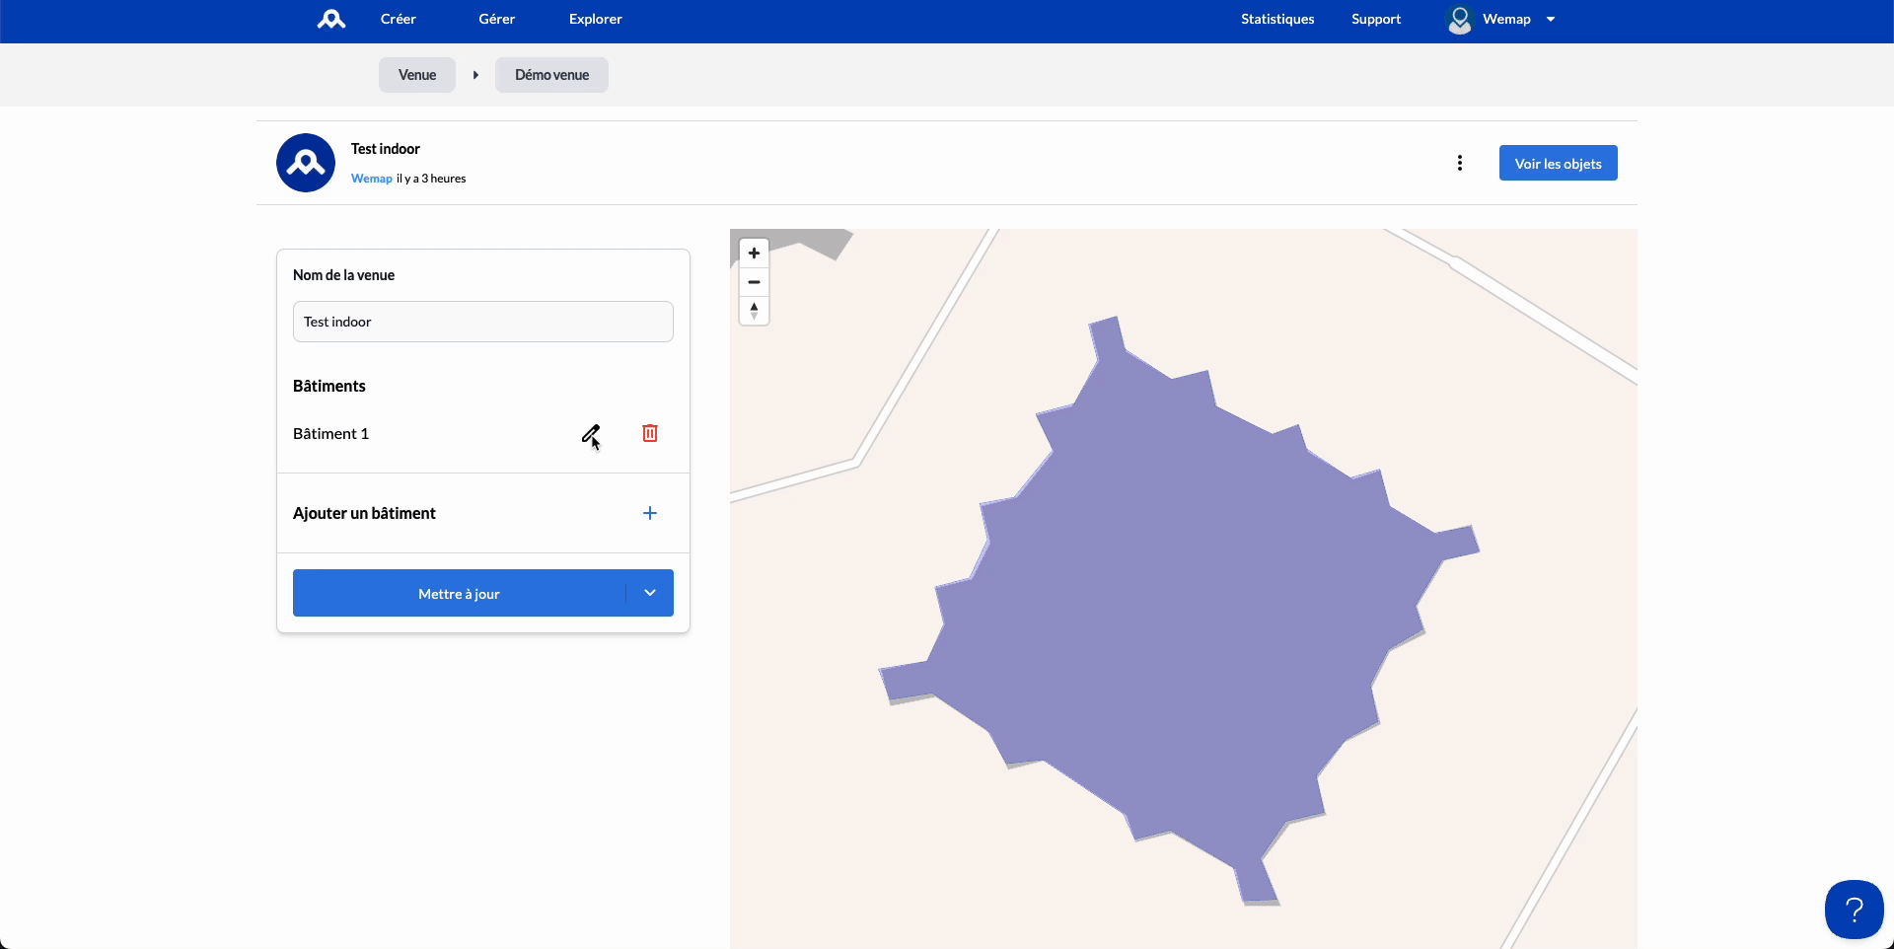
Task: Focus the Nom de la venue field
Action: [x=483, y=322]
